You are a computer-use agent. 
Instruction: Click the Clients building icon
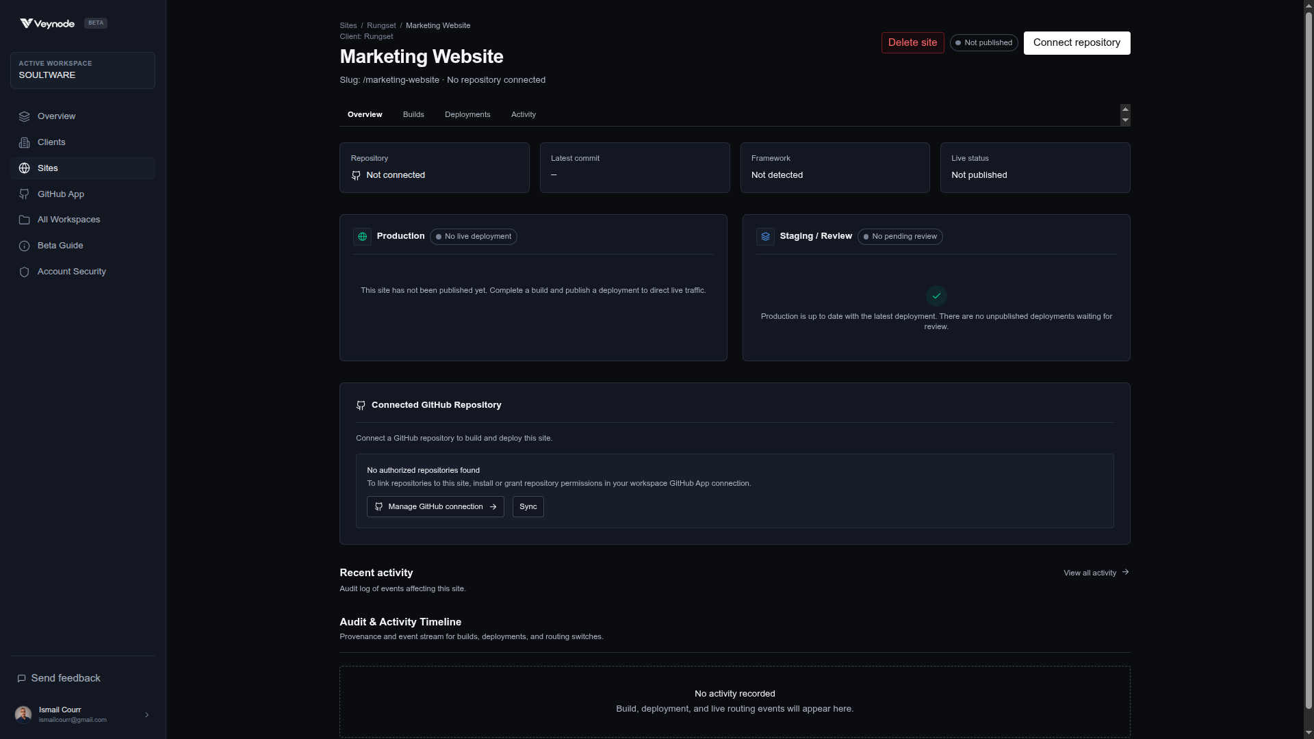point(25,142)
